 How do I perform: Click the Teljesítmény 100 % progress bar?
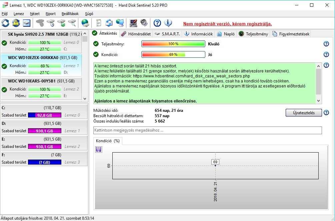[x=173, y=44]
